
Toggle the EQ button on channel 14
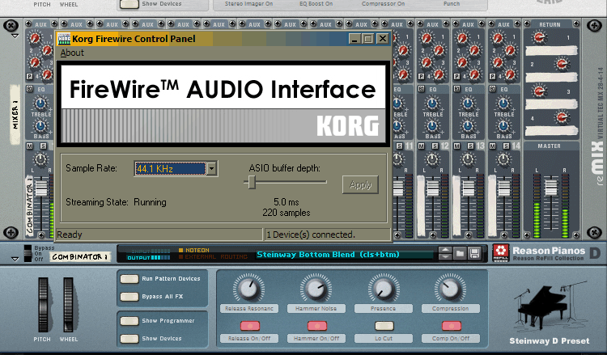[x=492, y=89]
